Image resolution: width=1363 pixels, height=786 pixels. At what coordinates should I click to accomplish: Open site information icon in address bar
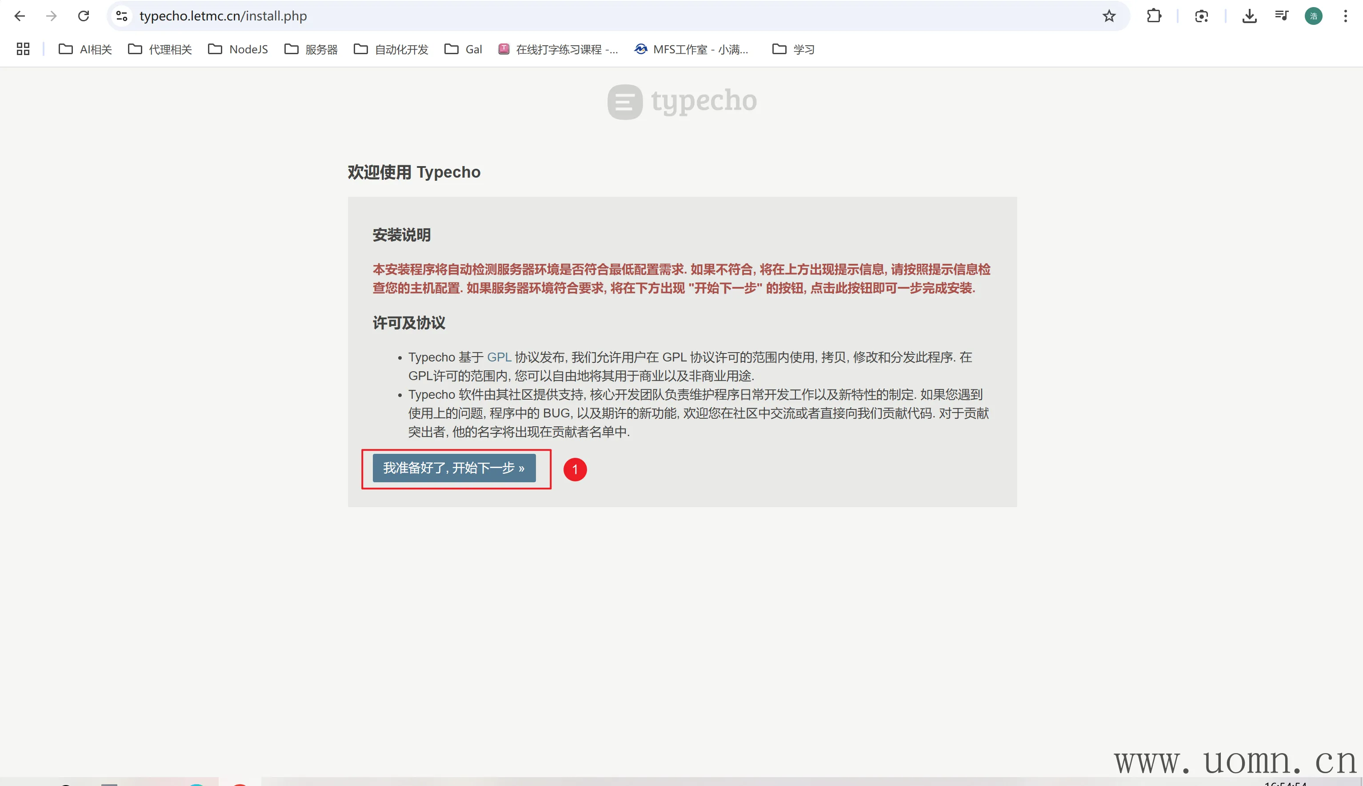coord(122,16)
